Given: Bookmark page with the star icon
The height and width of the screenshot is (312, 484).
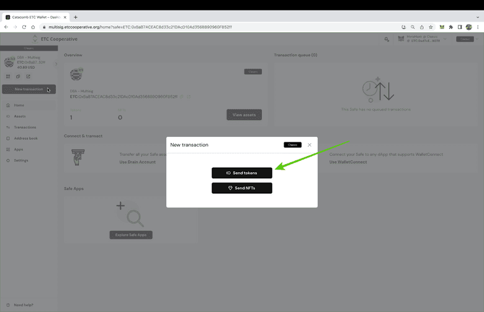Looking at the screenshot, I should pyautogui.click(x=431, y=27).
